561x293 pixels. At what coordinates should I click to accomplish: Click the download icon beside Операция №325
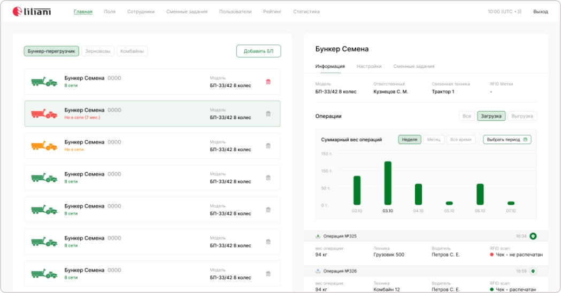pos(318,236)
